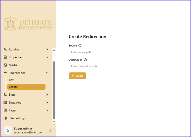
Task: Click the Source field info icon
Action: coord(80,46)
